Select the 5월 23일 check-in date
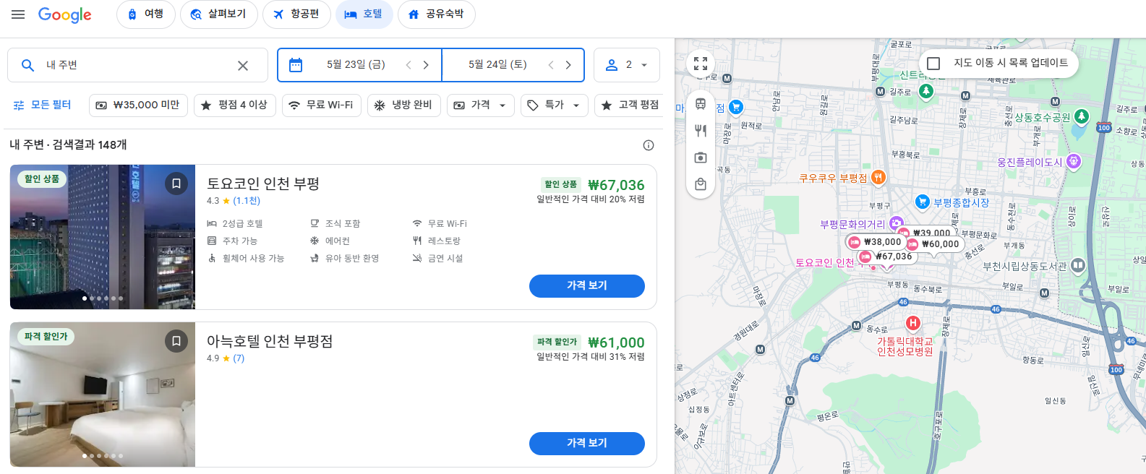This screenshot has height=474, width=1146. coord(356,65)
